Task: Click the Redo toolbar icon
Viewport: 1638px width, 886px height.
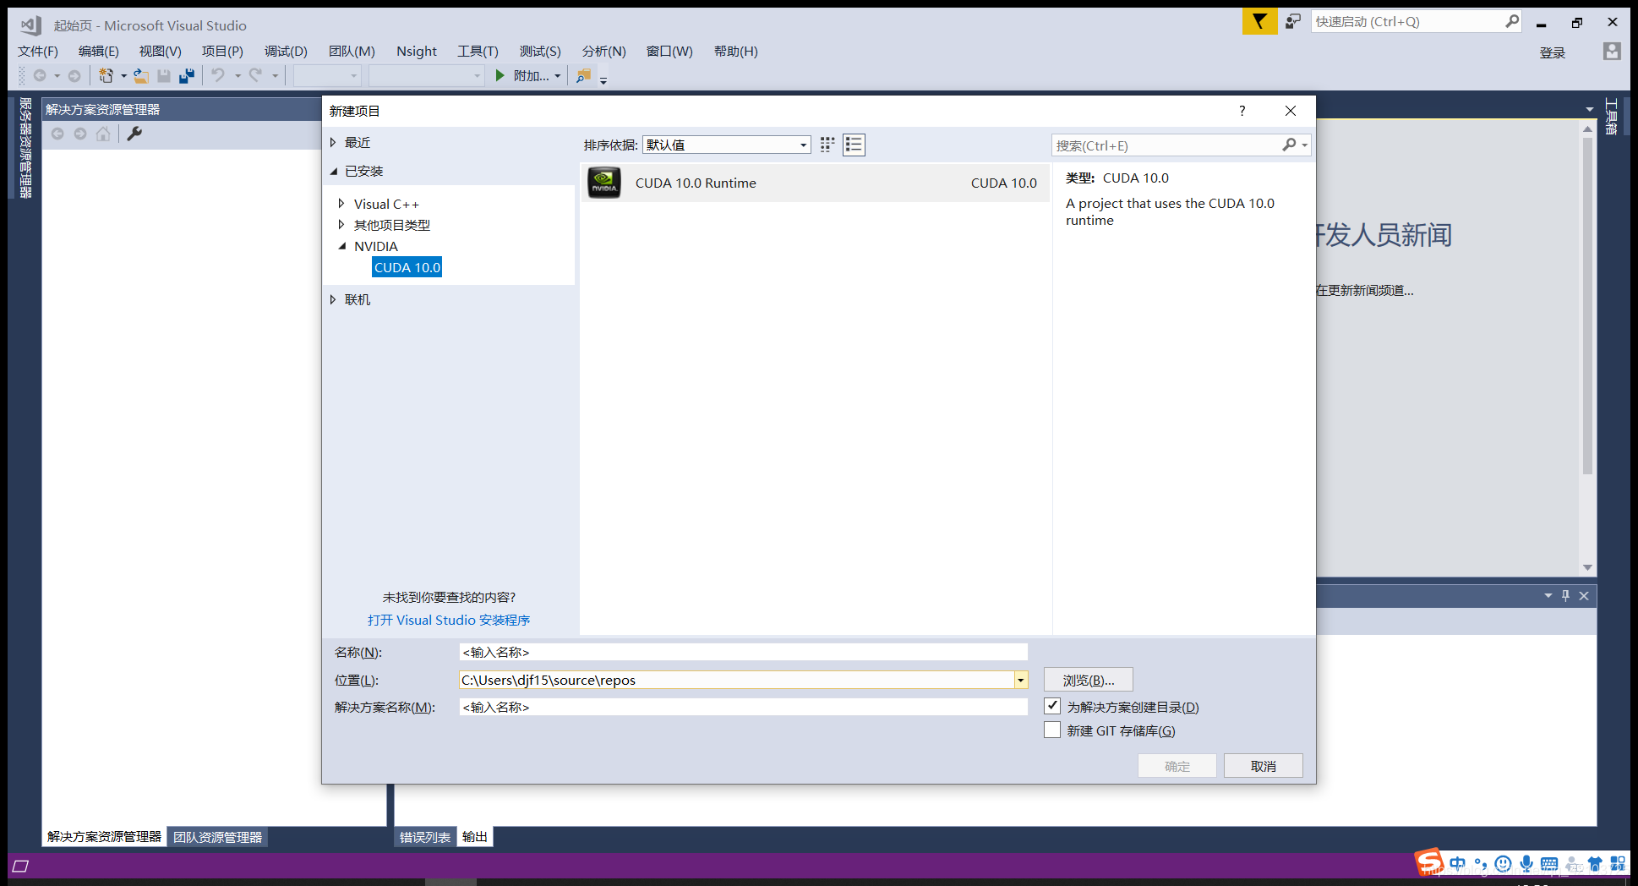Action: click(255, 75)
